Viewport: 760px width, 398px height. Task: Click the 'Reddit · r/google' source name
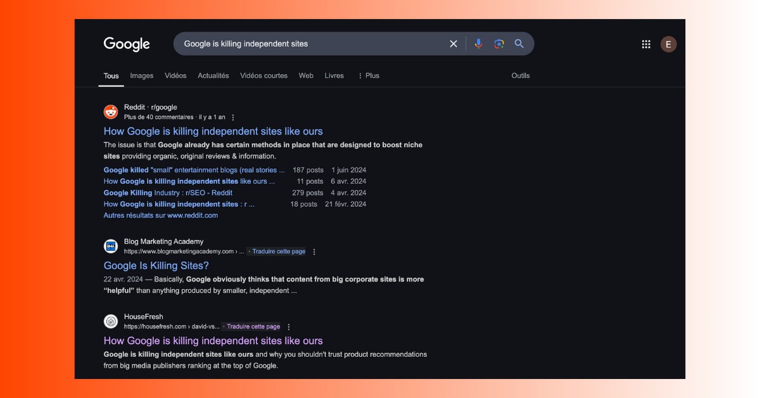coord(151,107)
